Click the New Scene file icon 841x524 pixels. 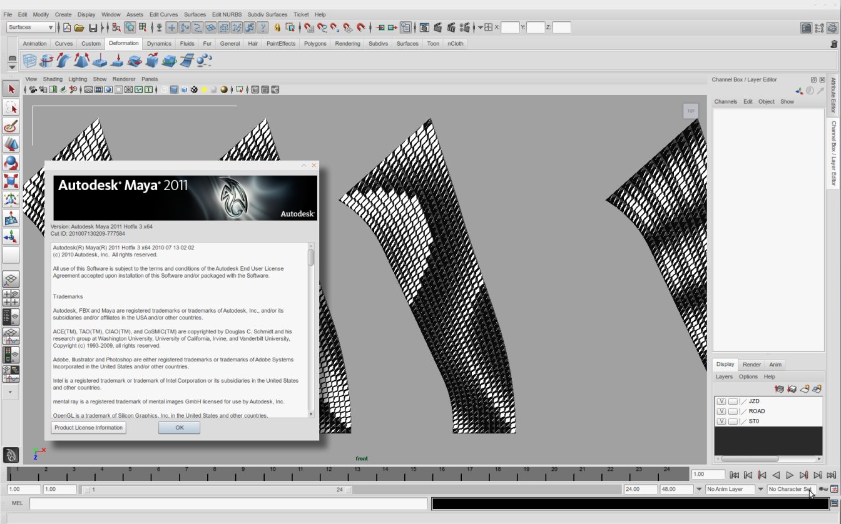[x=67, y=28]
